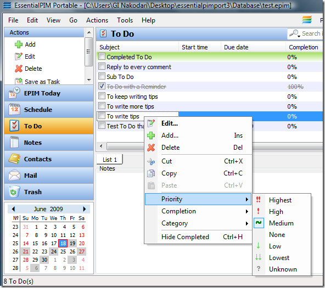The height and width of the screenshot is (288, 325).
Task: Expand the Priority submenu
Action: click(198, 199)
